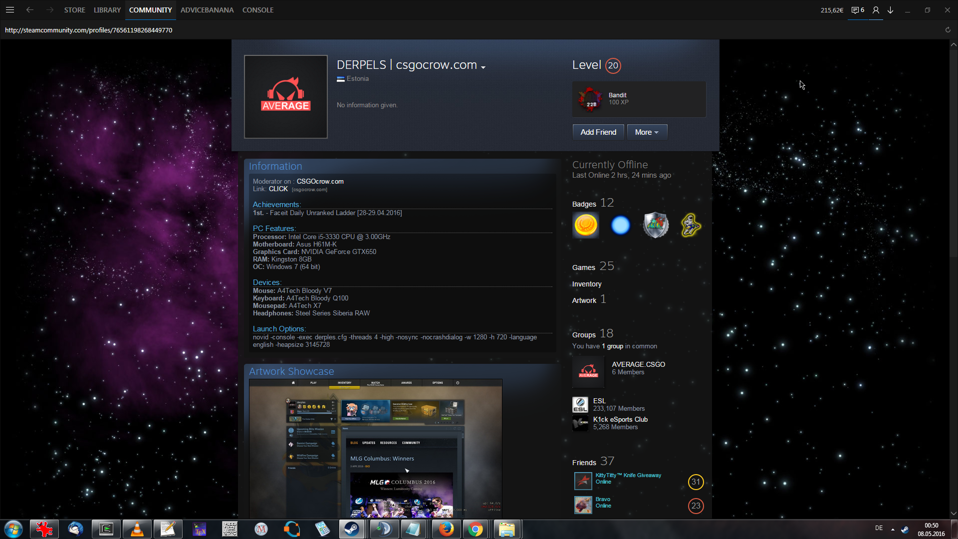The image size is (958, 539).
Task: Click the downloads arrow icon
Action: click(x=890, y=10)
